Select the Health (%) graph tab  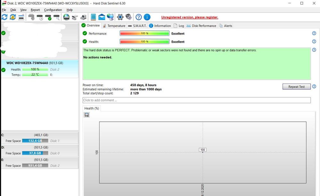[x=92, y=109]
